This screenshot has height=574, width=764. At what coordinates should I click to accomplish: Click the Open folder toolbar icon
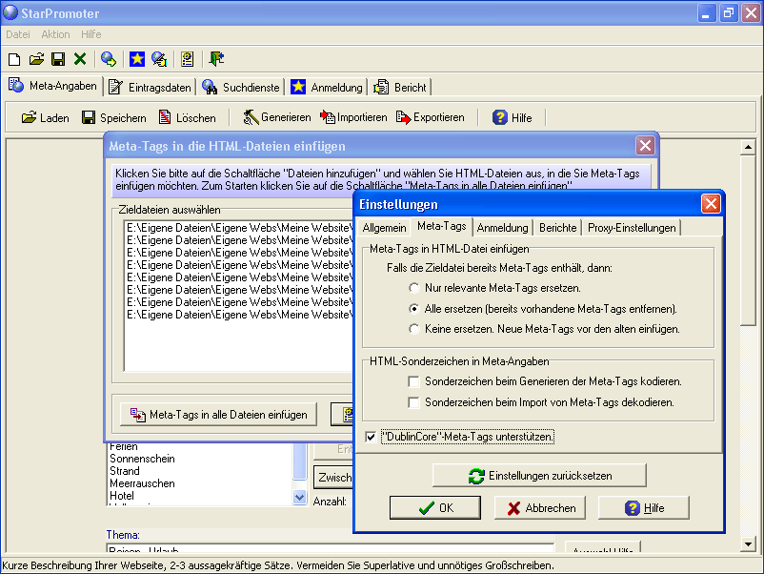click(x=36, y=59)
